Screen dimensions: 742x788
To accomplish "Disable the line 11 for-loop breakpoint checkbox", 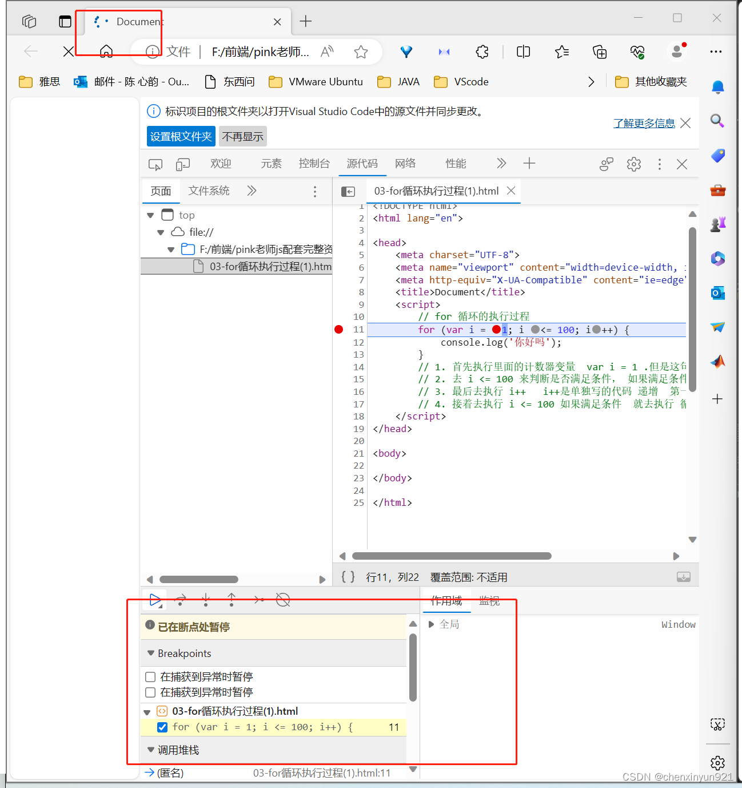I will (x=162, y=727).
